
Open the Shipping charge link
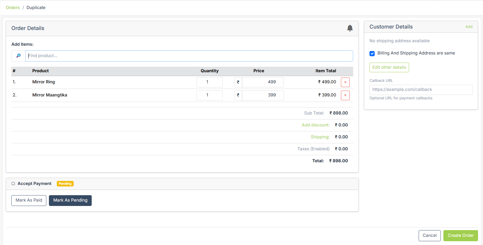coord(320,137)
